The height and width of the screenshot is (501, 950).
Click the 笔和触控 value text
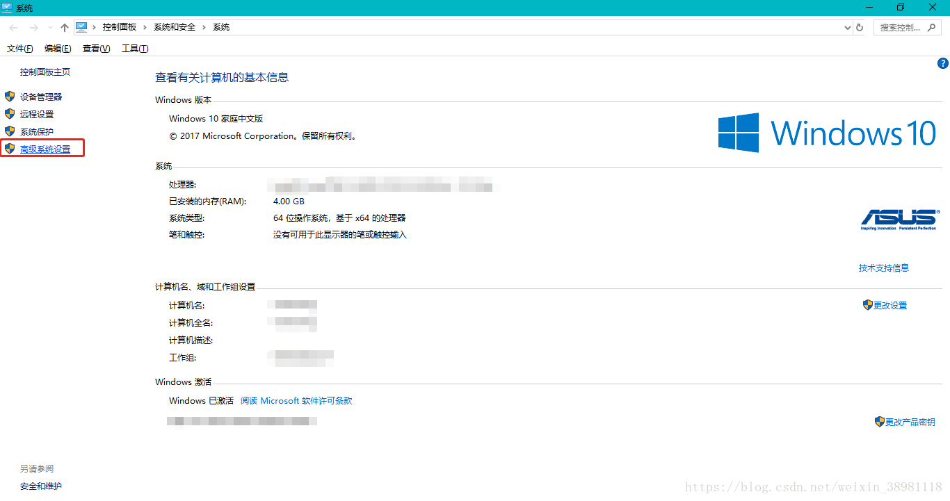(340, 235)
